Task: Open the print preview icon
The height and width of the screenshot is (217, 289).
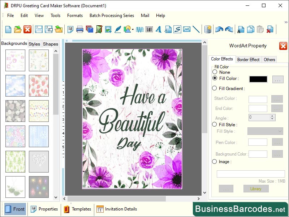Action: point(71,29)
